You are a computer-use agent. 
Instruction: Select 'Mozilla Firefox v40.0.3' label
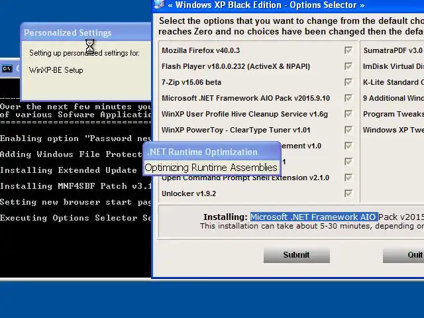201,50
